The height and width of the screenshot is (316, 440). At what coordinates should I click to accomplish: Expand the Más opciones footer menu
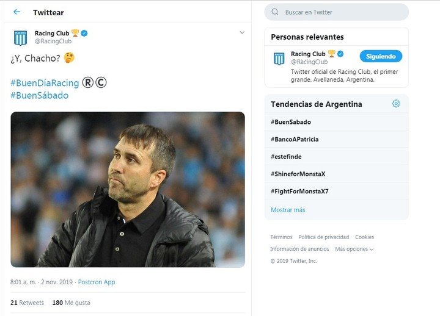(354, 249)
